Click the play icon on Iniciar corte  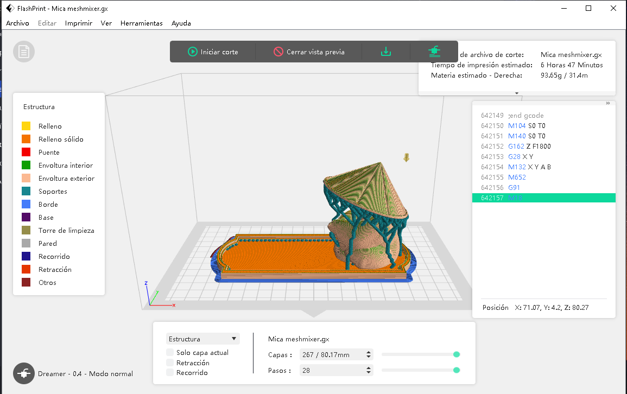tap(192, 52)
